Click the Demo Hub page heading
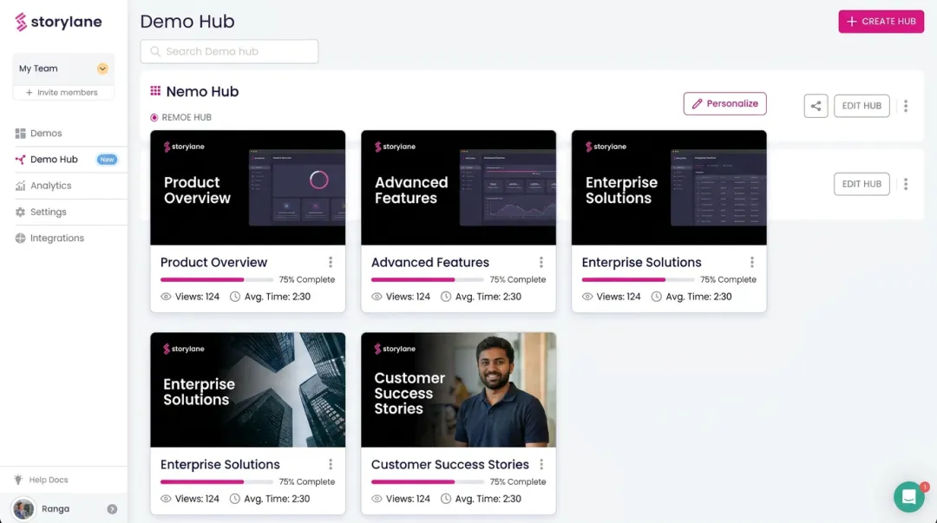 click(x=187, y=22)
